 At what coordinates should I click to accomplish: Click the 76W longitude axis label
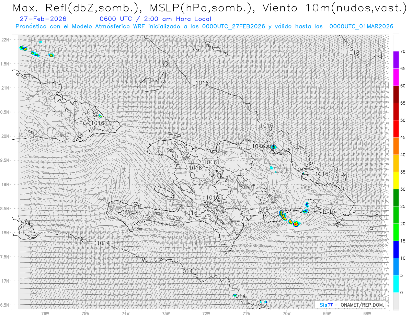[x=45, y=313]
